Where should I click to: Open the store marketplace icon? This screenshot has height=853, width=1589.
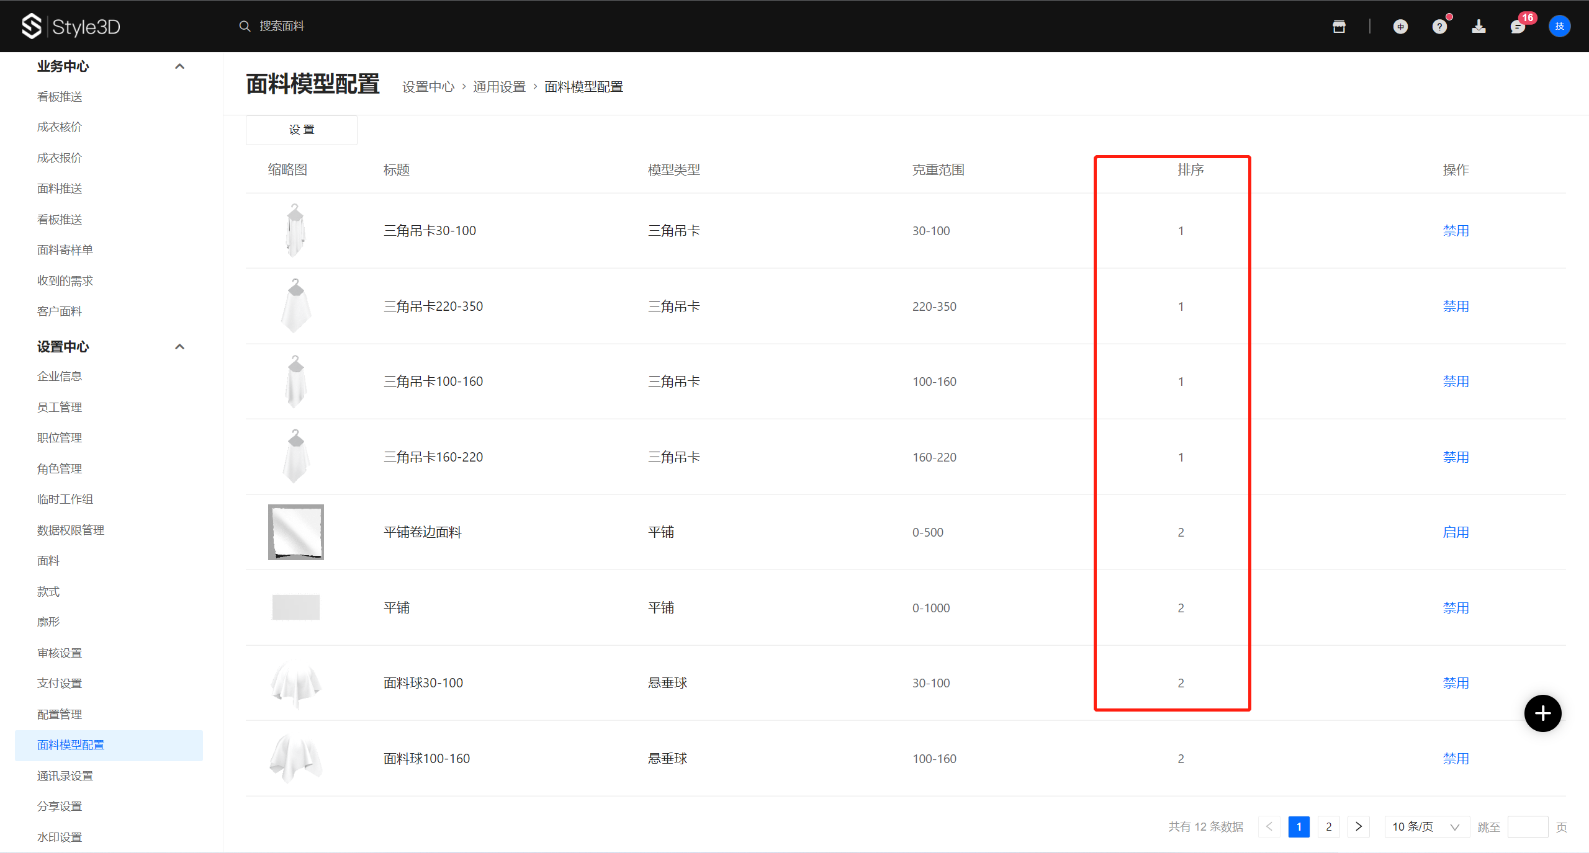click(x=1339, y=26)
